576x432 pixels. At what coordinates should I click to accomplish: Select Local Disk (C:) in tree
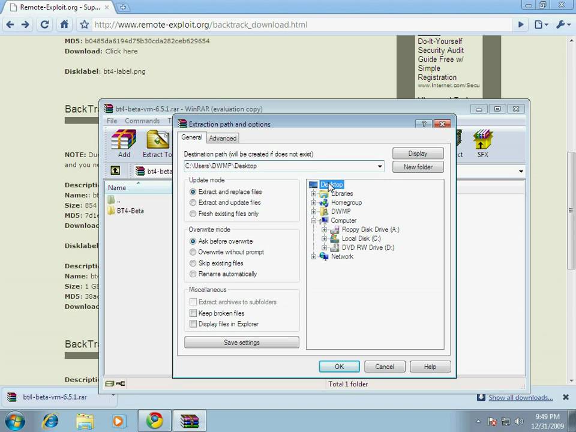click(x=361, y=238)
